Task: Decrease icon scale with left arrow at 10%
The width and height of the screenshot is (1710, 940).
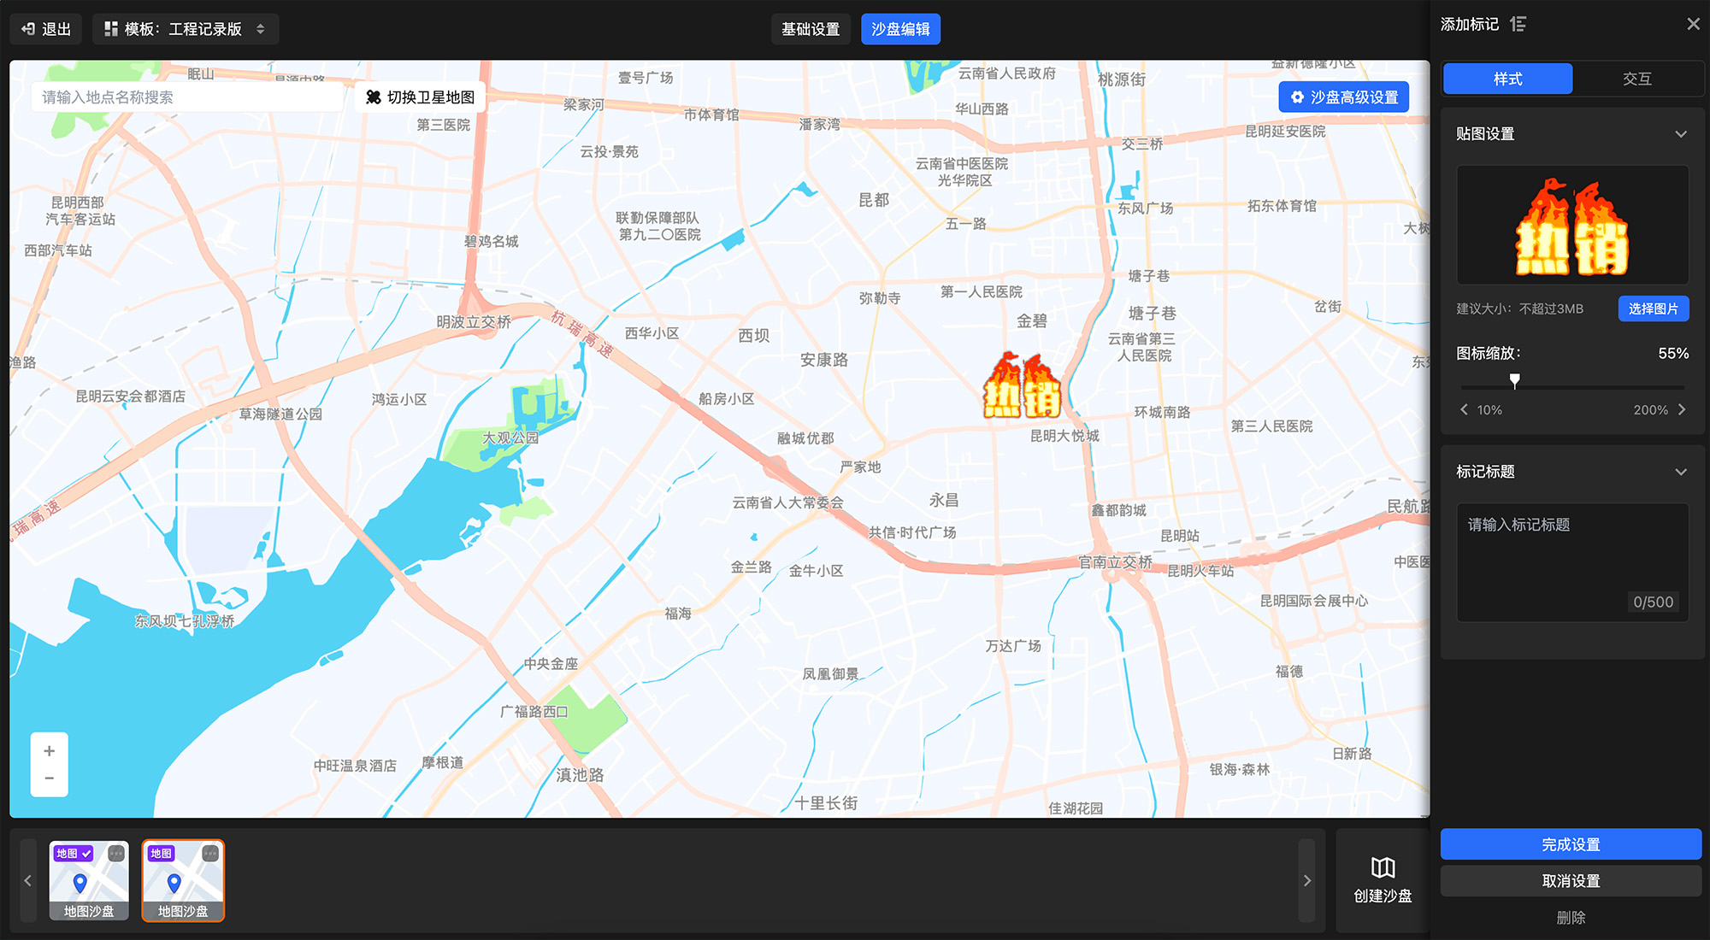Action: [1465, 410]
